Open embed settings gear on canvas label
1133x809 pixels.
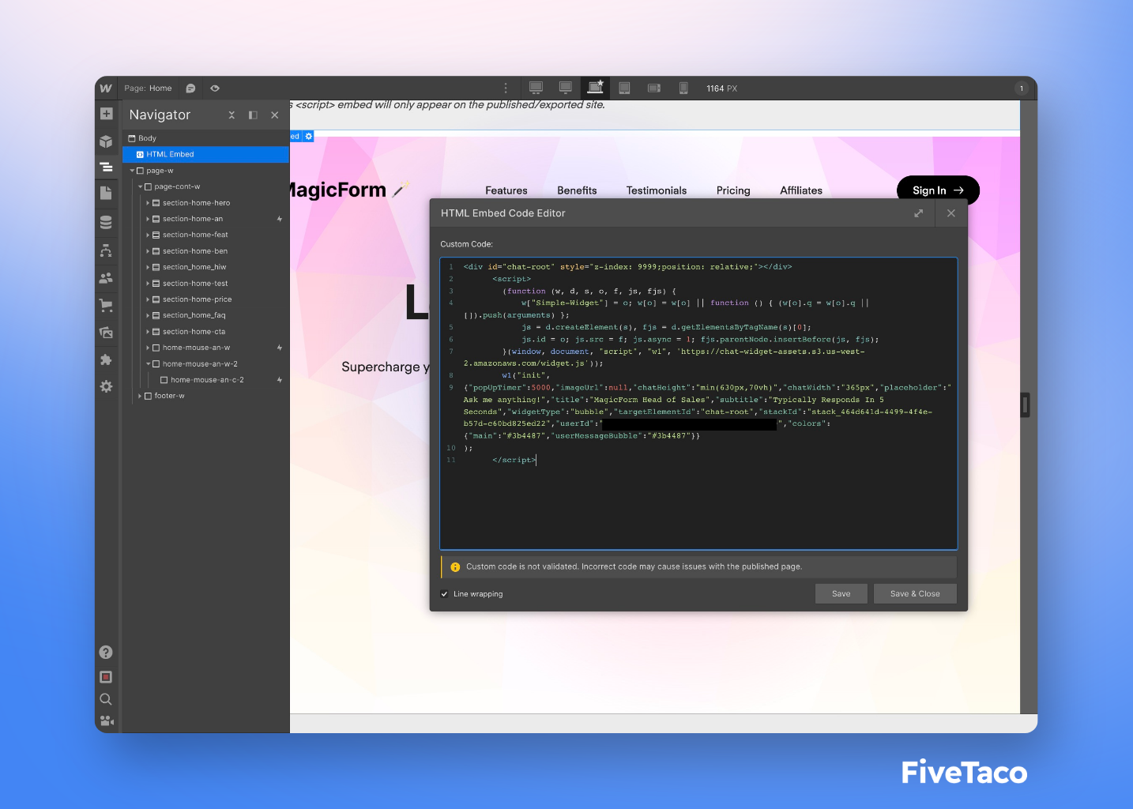point(309,137)
